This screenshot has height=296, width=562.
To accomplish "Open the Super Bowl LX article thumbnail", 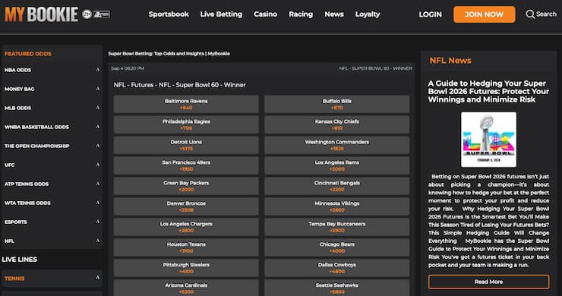I will [x=488, y=140].
